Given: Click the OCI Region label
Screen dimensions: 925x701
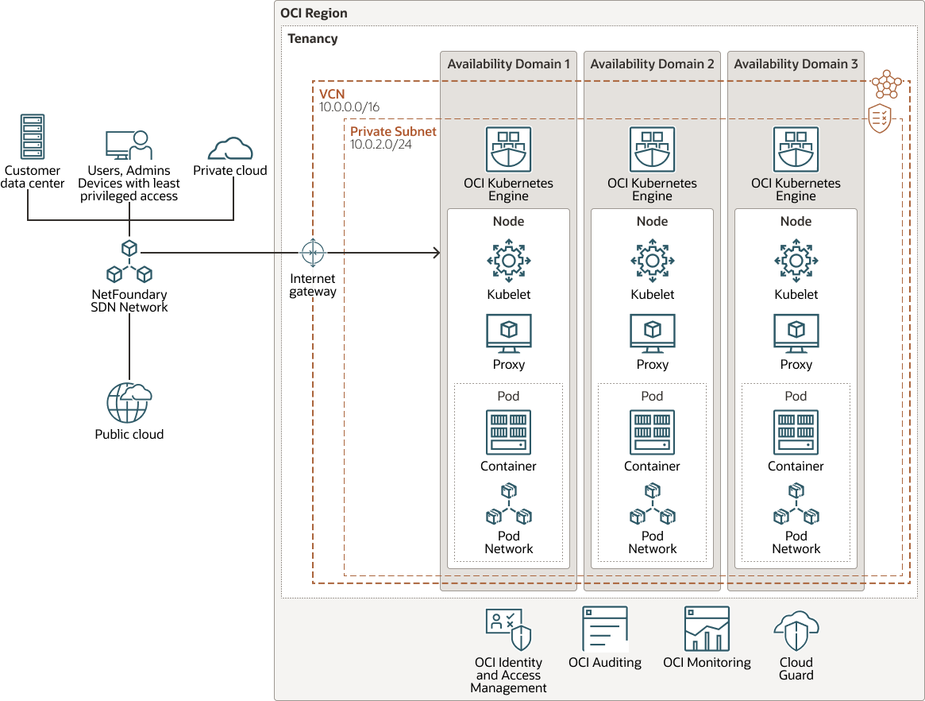Looking at the screenshot, I should 314,13.
